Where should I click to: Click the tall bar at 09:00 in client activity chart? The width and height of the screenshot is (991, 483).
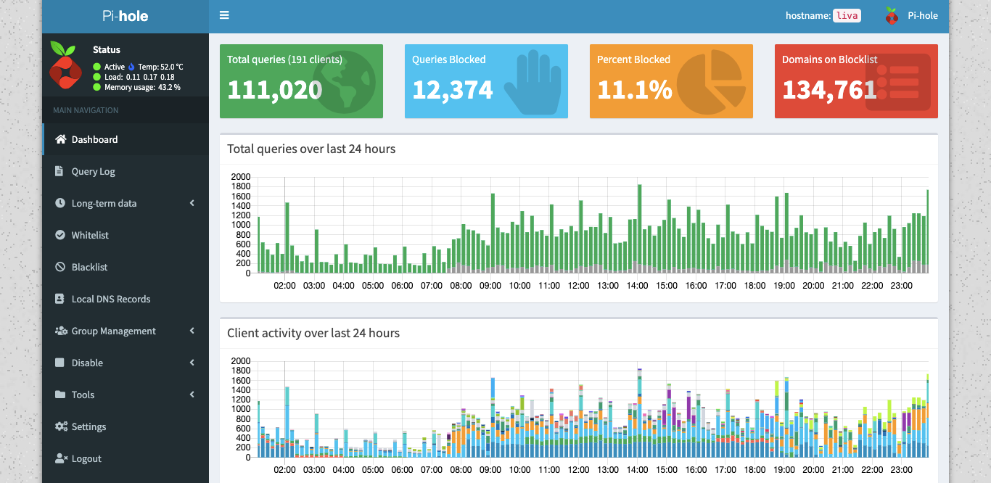[x=493, y=417]
